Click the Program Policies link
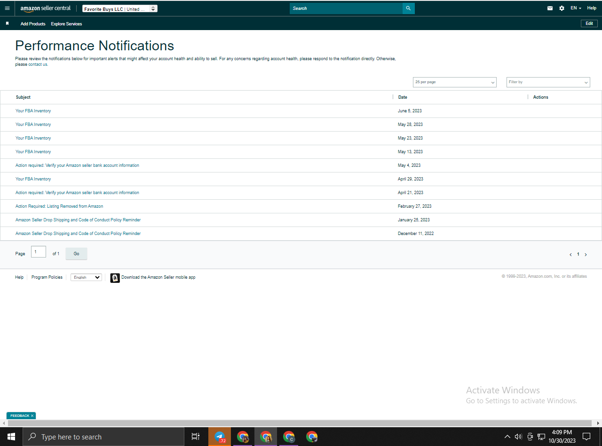Screen dimensions: 602x446 [47, 277]
